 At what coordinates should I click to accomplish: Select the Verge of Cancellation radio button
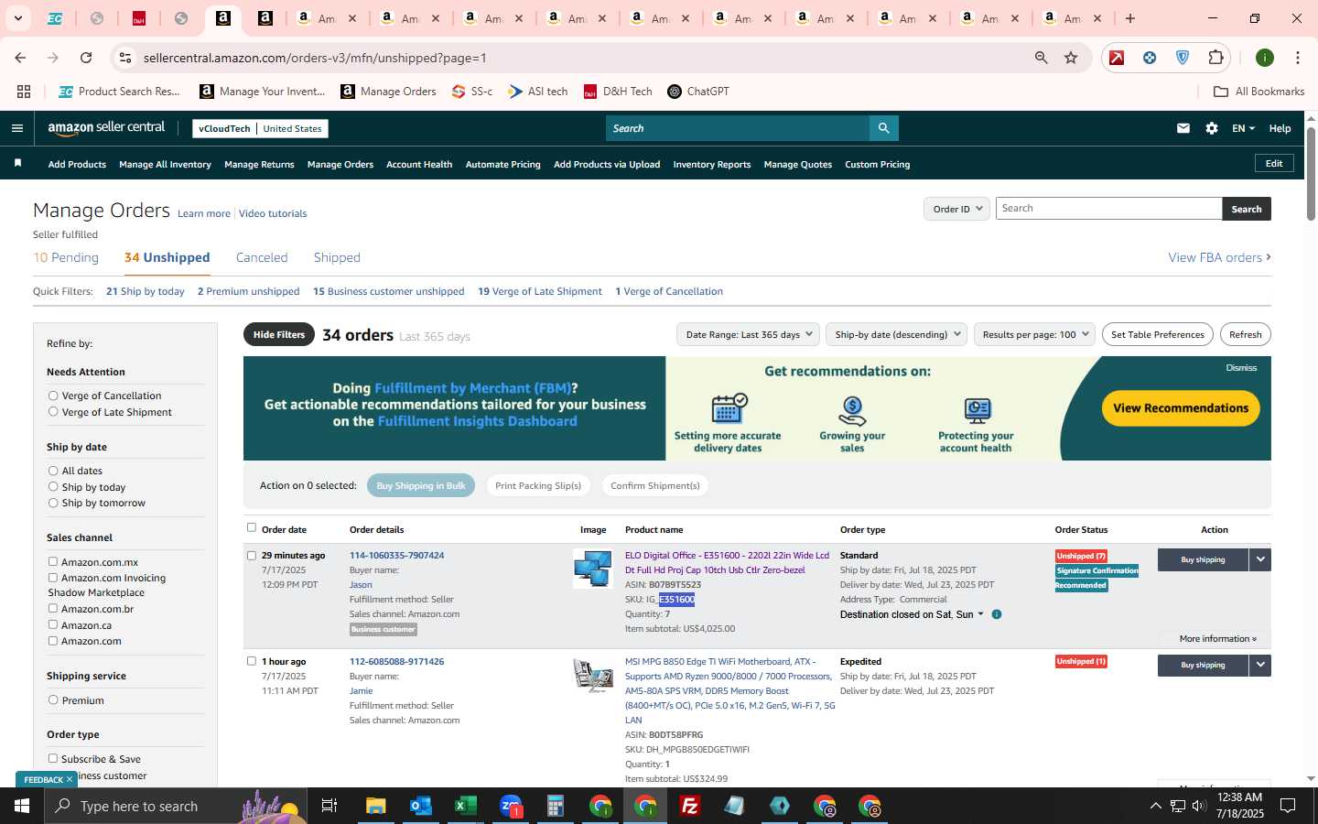point(53,396)
